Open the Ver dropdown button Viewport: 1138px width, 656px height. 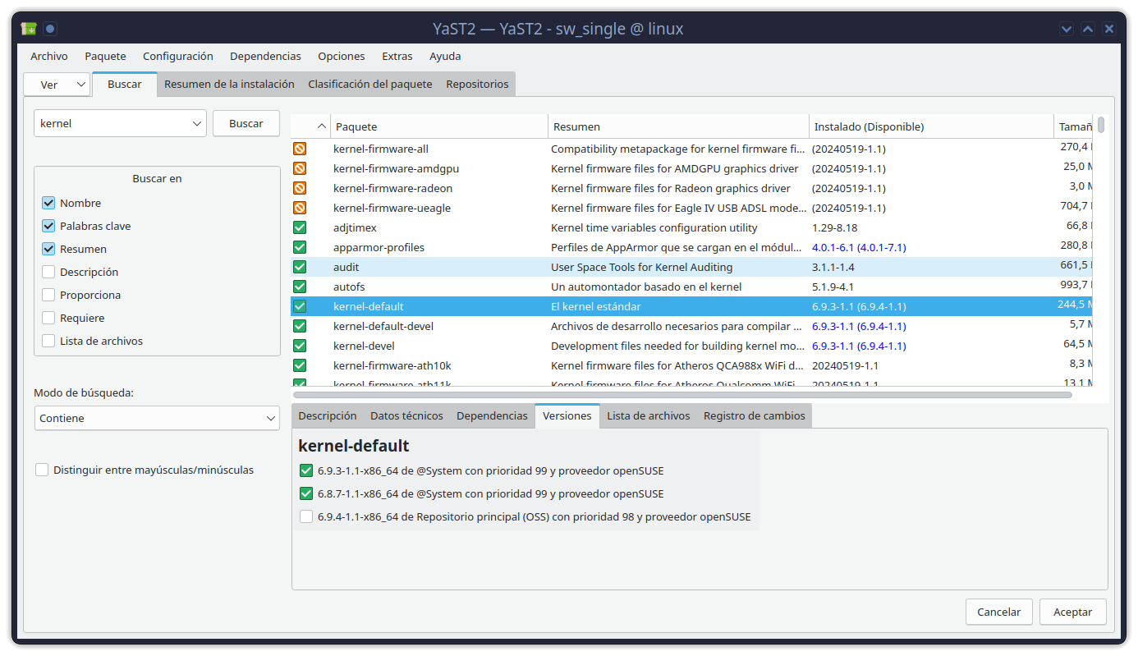[57, 85]
